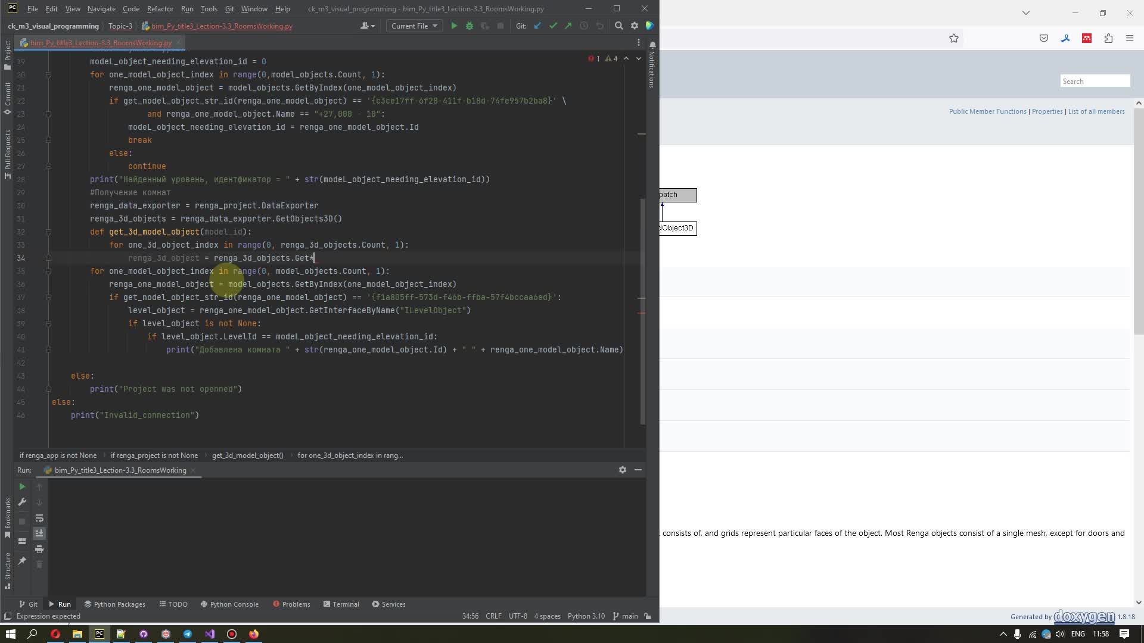Close the RoomsWorking.py editor tab
The height and width of the screenshot is (643, 1144).
pyautogui.click(x=178, y=42)
